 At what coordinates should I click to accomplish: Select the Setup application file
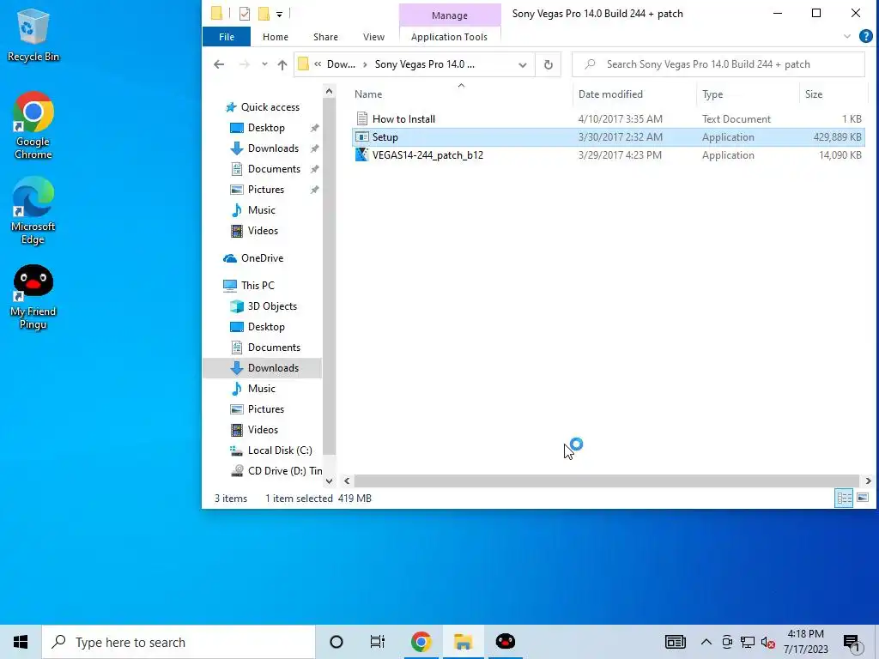[609, 136]
